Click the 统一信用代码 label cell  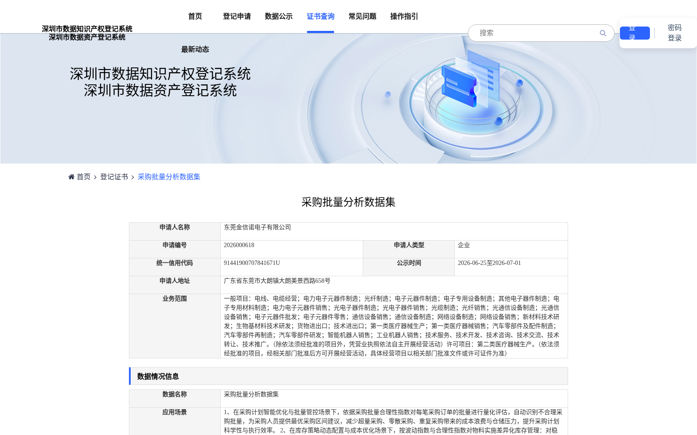(175, 267)
